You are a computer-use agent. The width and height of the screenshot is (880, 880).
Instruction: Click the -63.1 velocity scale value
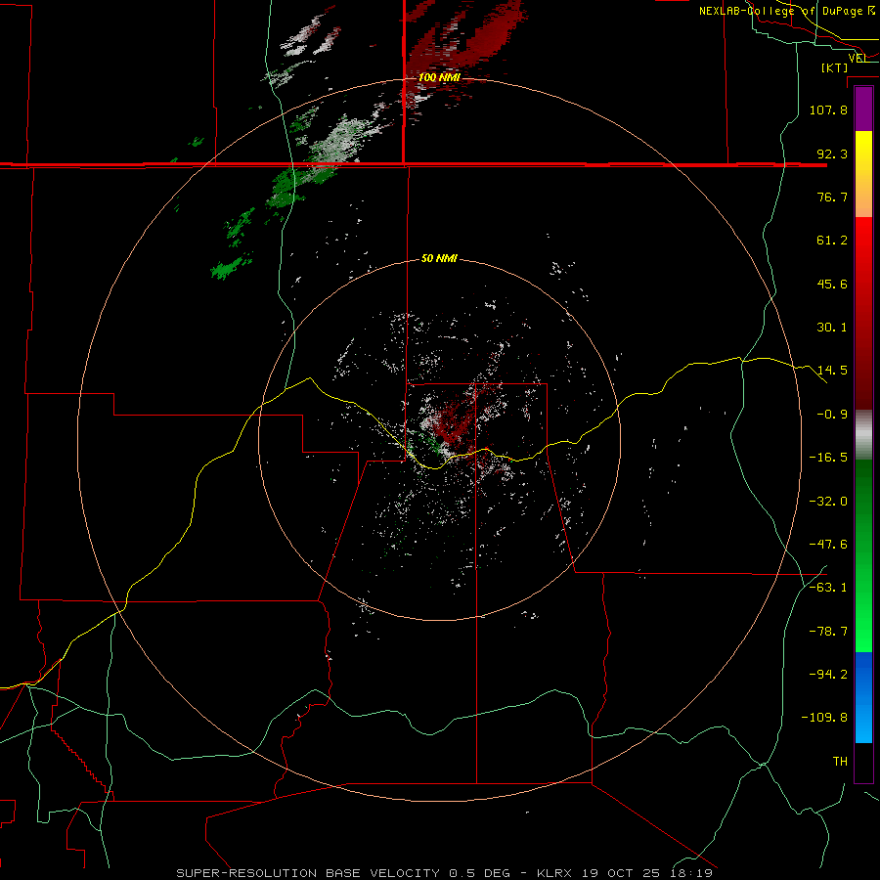(x=828, y=588)
